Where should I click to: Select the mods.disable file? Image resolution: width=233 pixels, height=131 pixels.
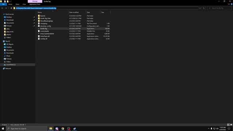(x=44, y=31)
